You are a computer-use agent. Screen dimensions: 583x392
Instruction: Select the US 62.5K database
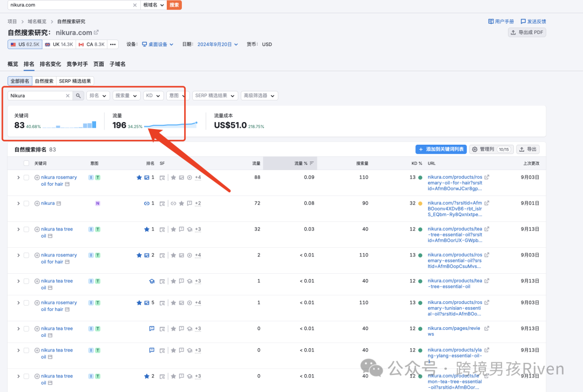(x=25, y=44)
